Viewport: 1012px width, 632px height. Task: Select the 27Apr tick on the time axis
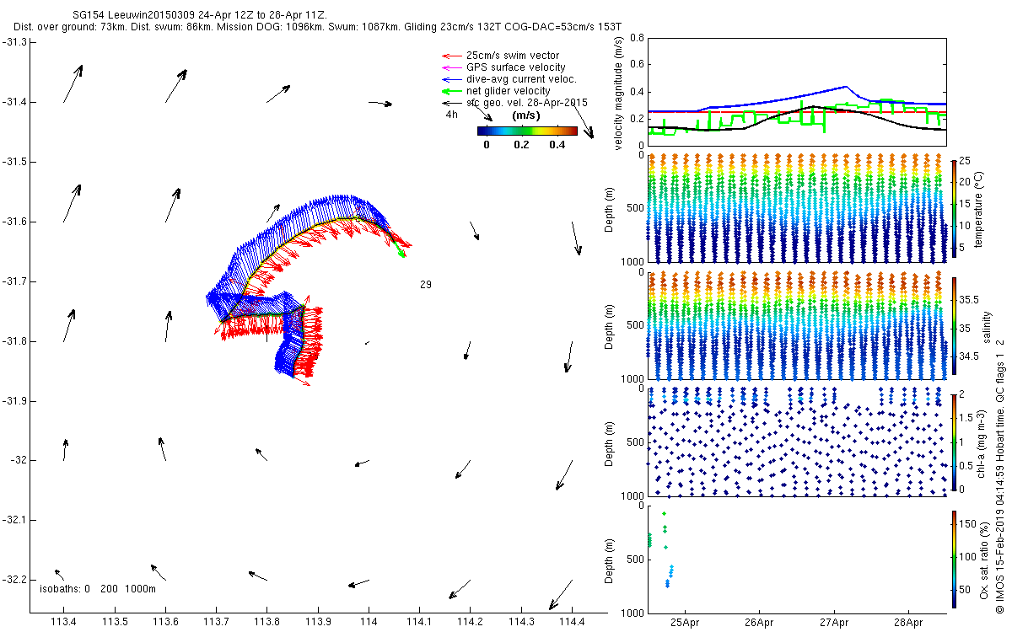[x=834, y=622]
